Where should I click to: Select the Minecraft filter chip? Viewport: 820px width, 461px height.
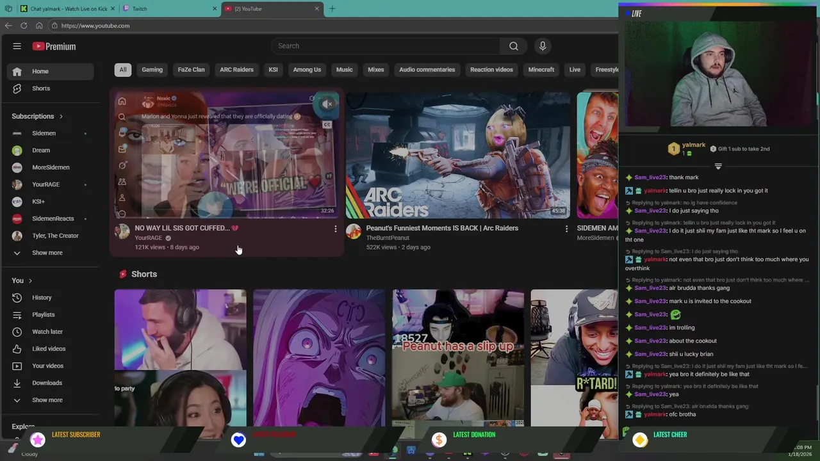tap(541, 70)
